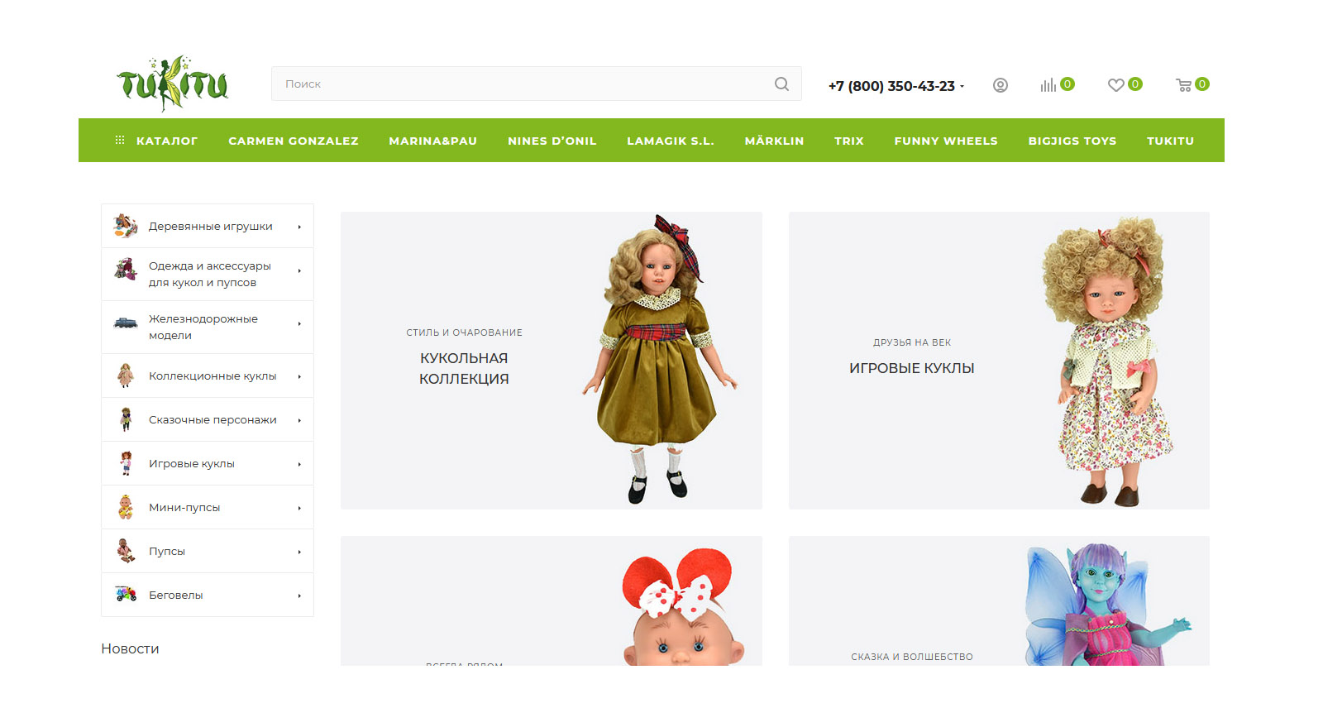Click the play dolls category icon

126,463
